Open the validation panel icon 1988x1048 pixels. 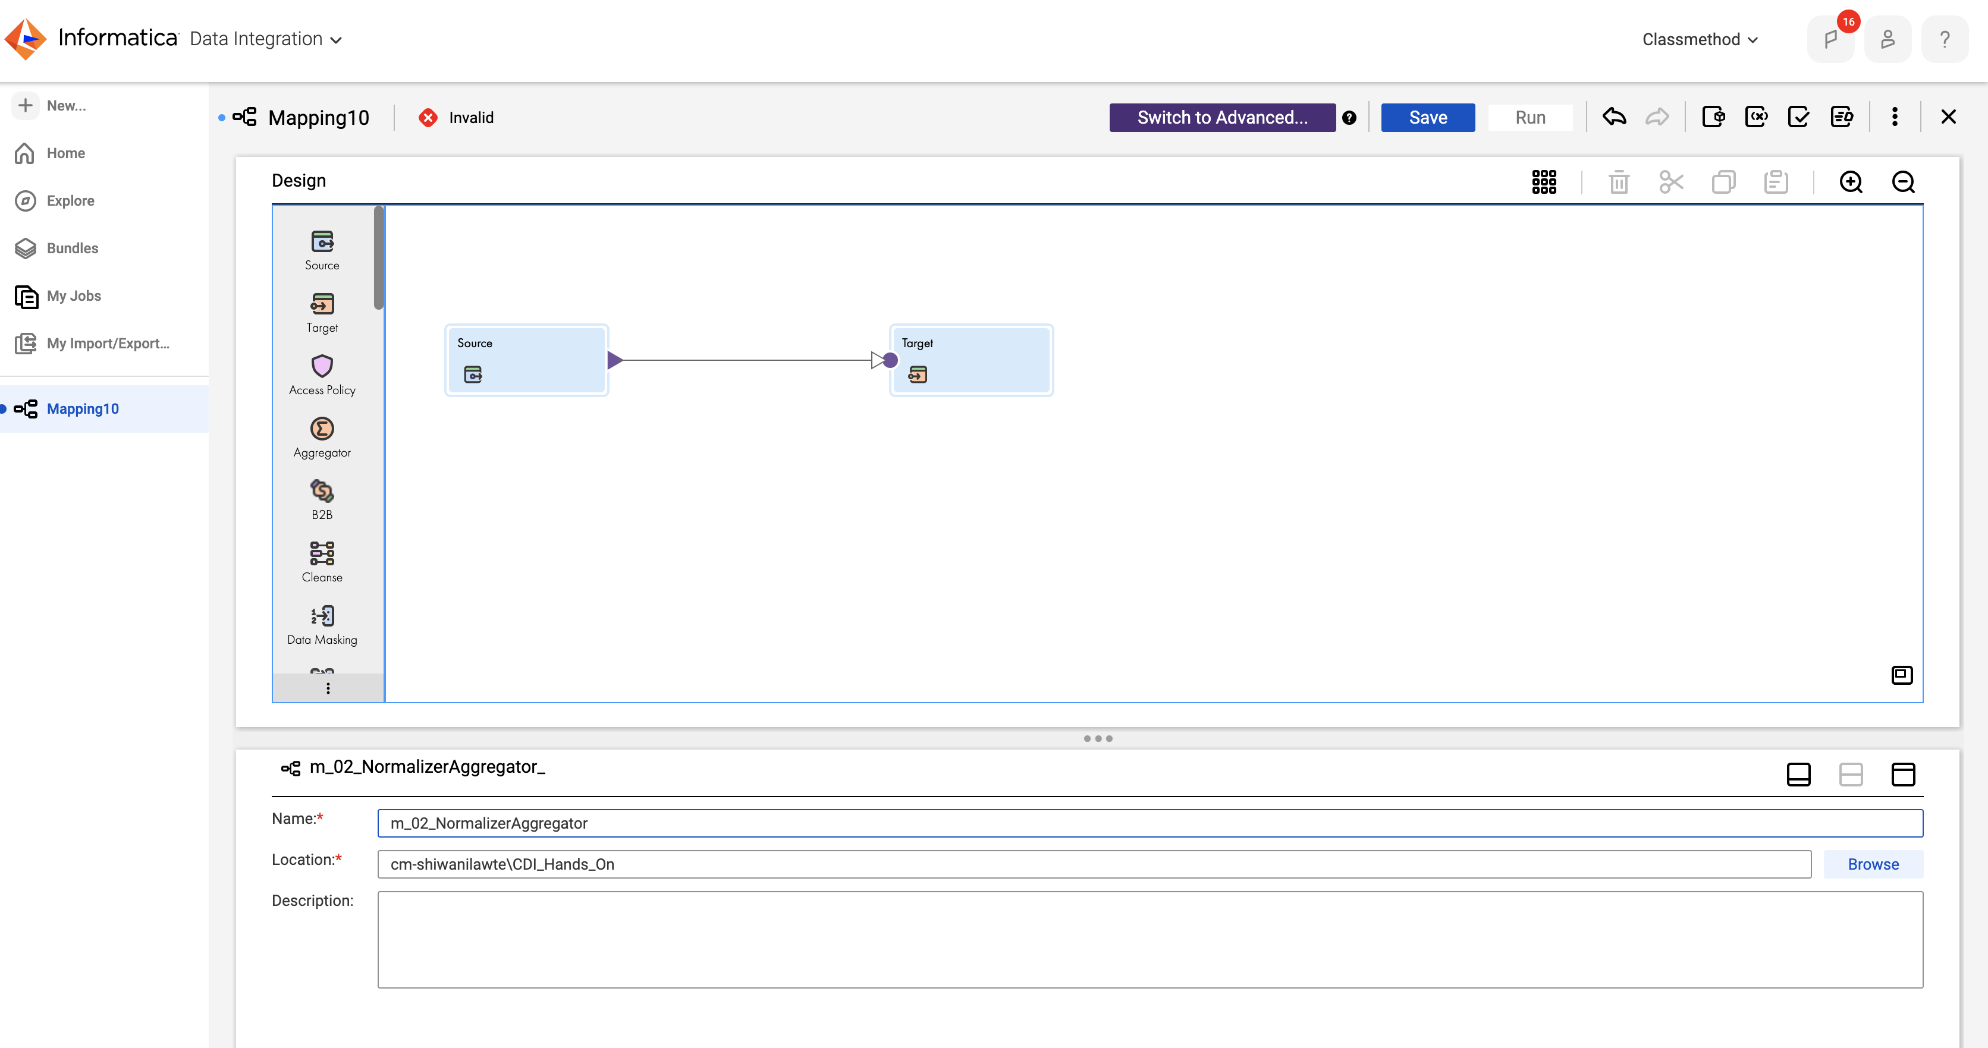pos(1798,117)
